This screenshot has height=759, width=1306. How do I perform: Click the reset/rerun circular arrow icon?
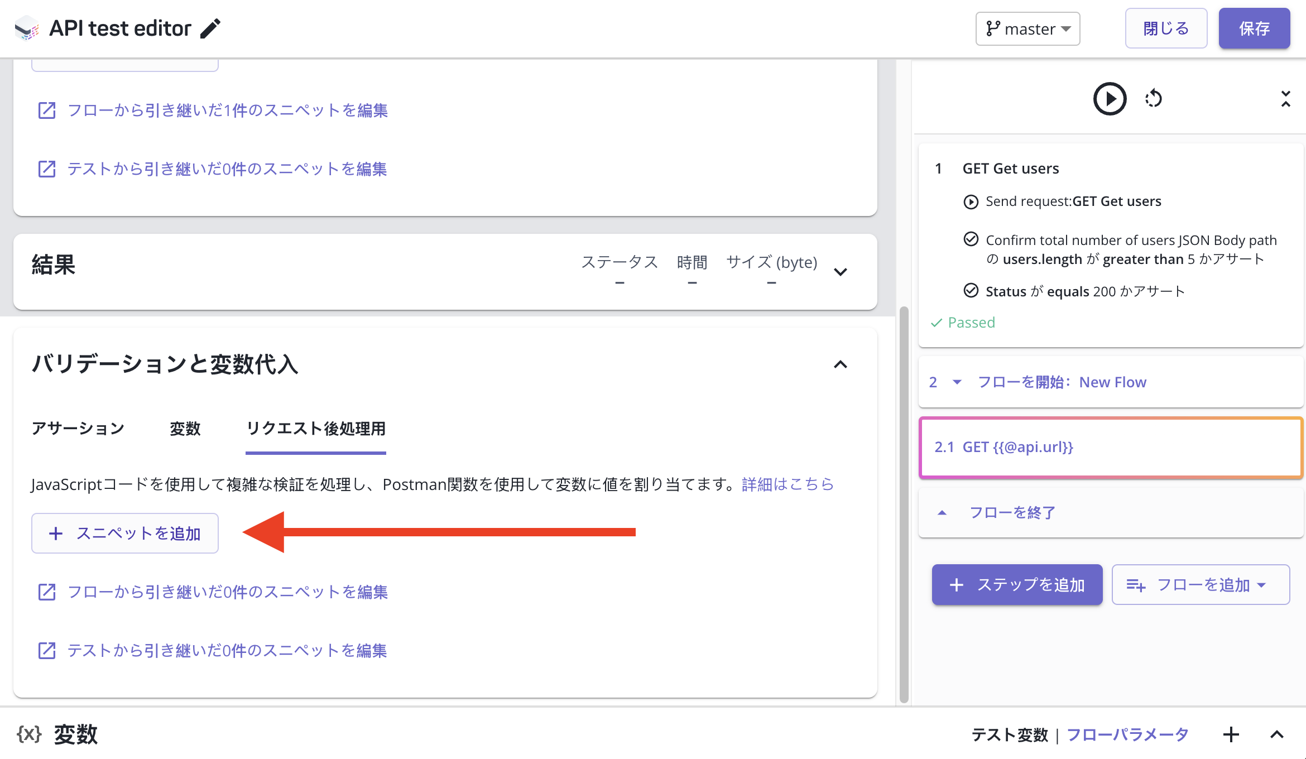tap(1154, 99)
